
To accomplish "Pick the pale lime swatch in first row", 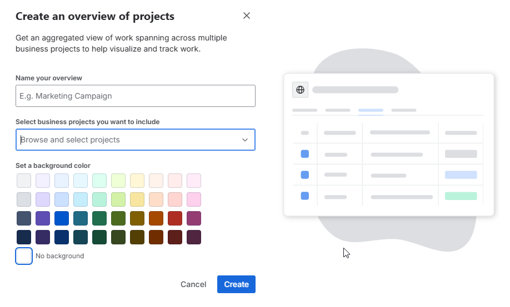I will (x=118, y=181).
